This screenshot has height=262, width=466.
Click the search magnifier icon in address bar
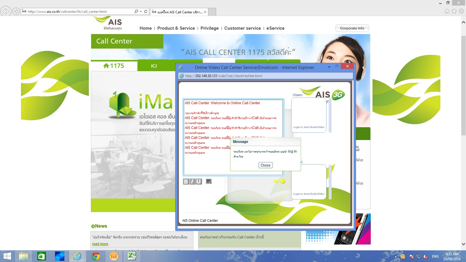point(136,11)
